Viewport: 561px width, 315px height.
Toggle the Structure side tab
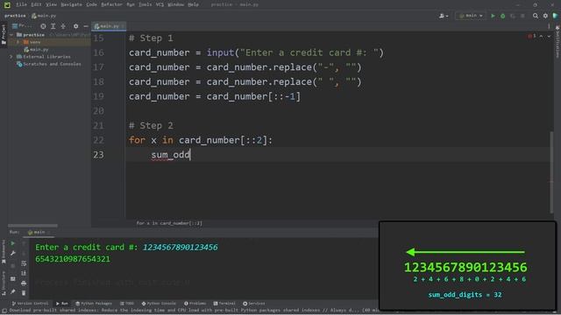tap(4, 283)
